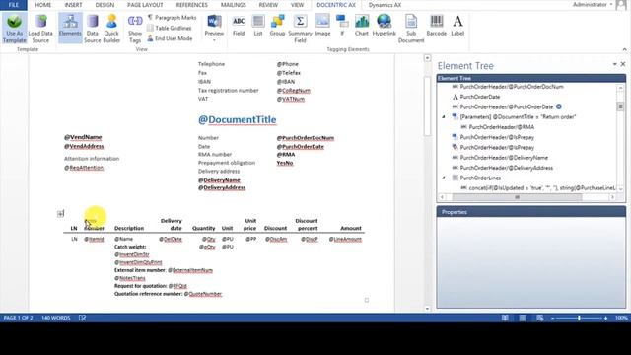Launch the Quick Builder
Image resolution: width=631 pixels, height=355 pixels.
(111, 29)
